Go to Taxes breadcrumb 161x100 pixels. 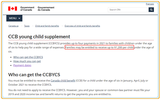[x=27, y=26]
